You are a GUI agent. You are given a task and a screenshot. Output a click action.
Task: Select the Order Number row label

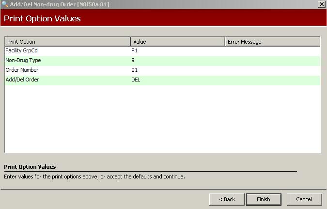click(x=22, y=70)
